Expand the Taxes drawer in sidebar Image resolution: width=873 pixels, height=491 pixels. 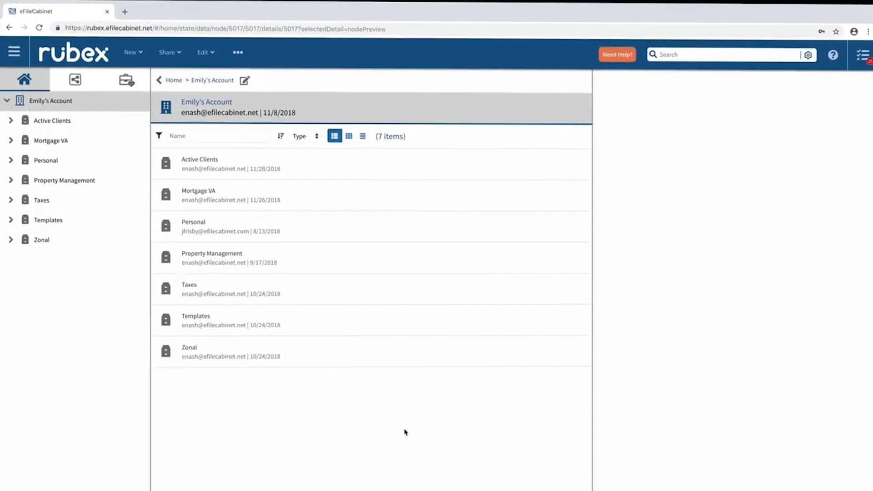tap(11, 200)
